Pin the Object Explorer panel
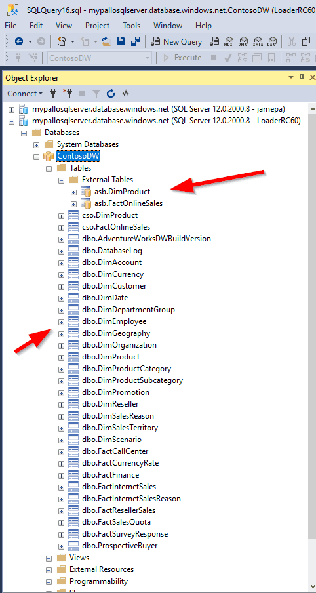 point(302,78)
